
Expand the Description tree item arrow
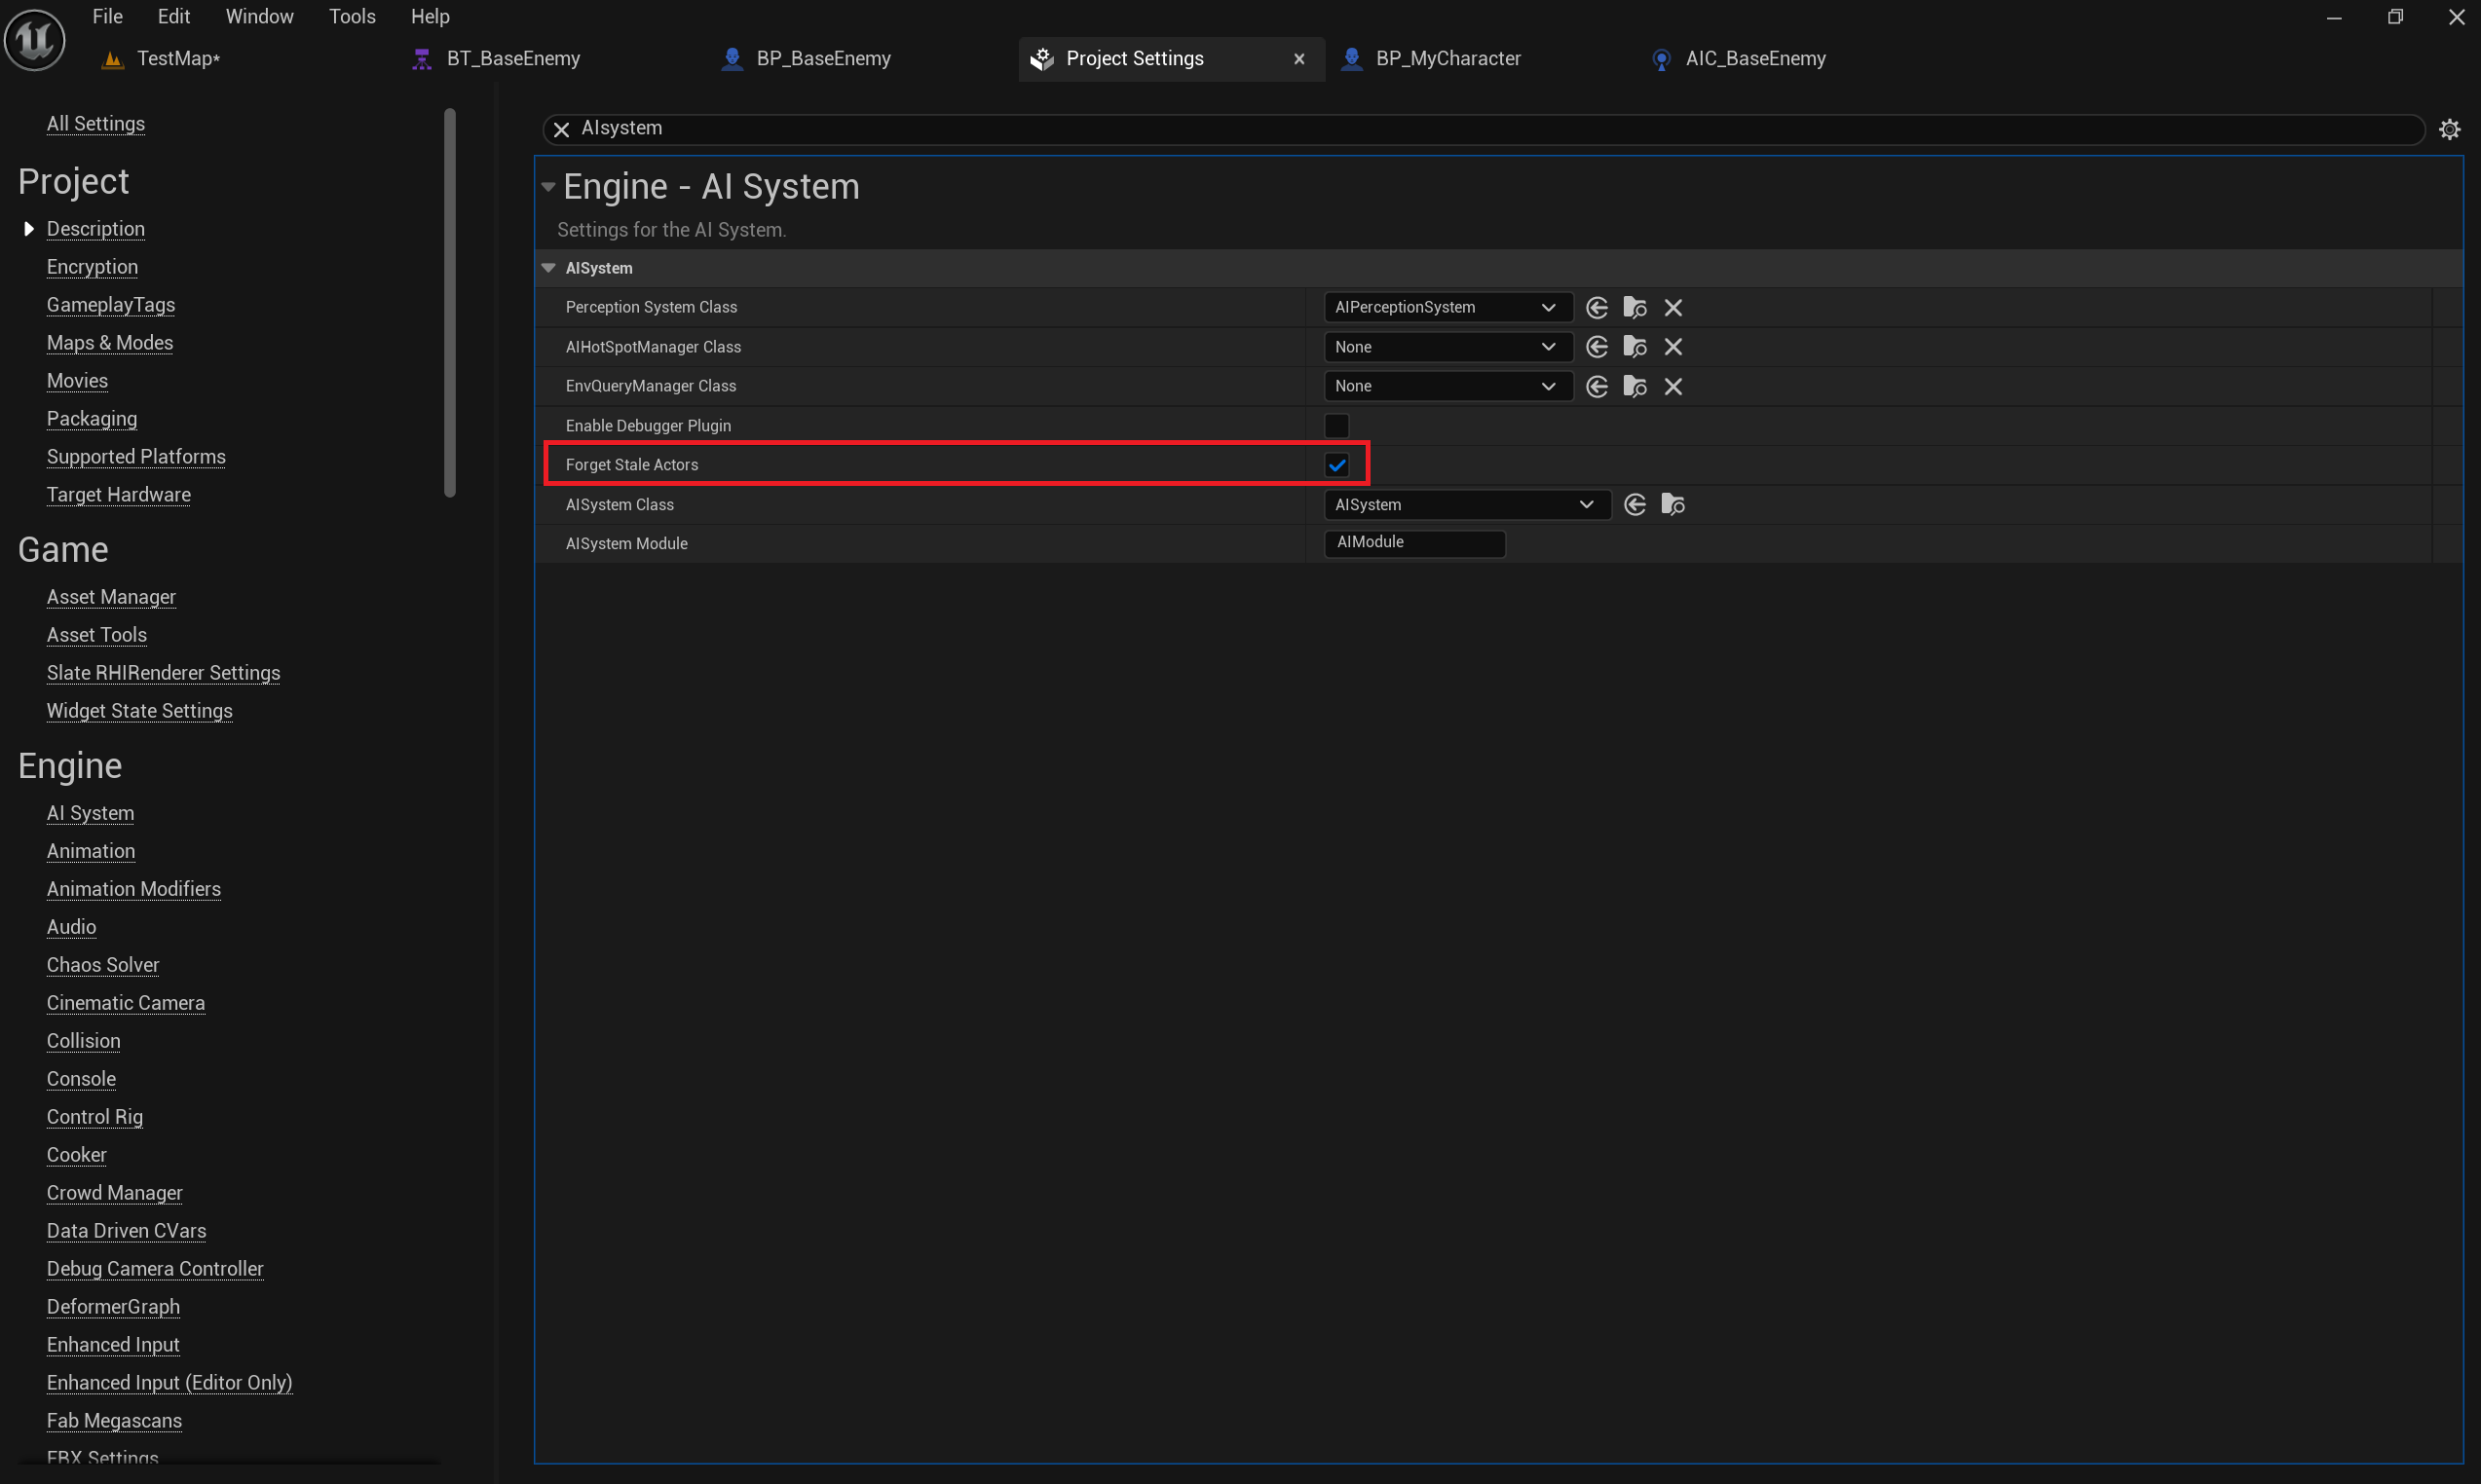[29, 229]
